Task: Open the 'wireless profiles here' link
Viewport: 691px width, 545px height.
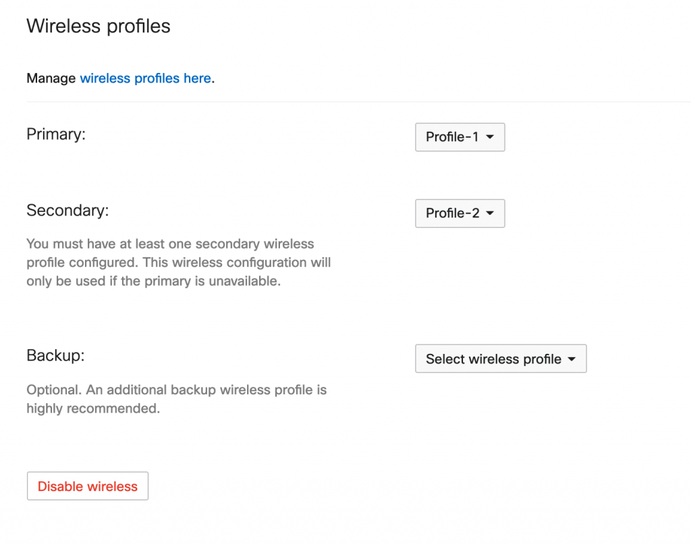Action: click(145, 78)
